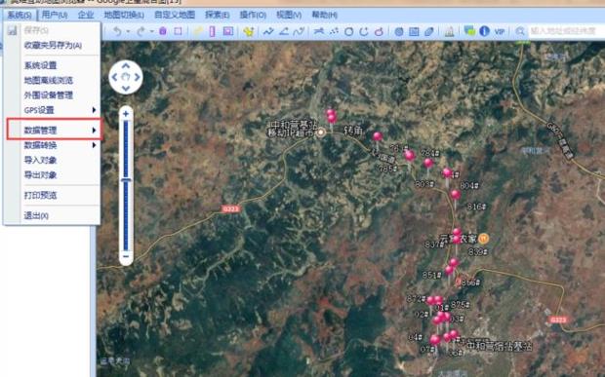The width and height of the screenshot is (605, 377).
Task: Choose 导入对象 from the menu
Action: (x=40, y=160)
